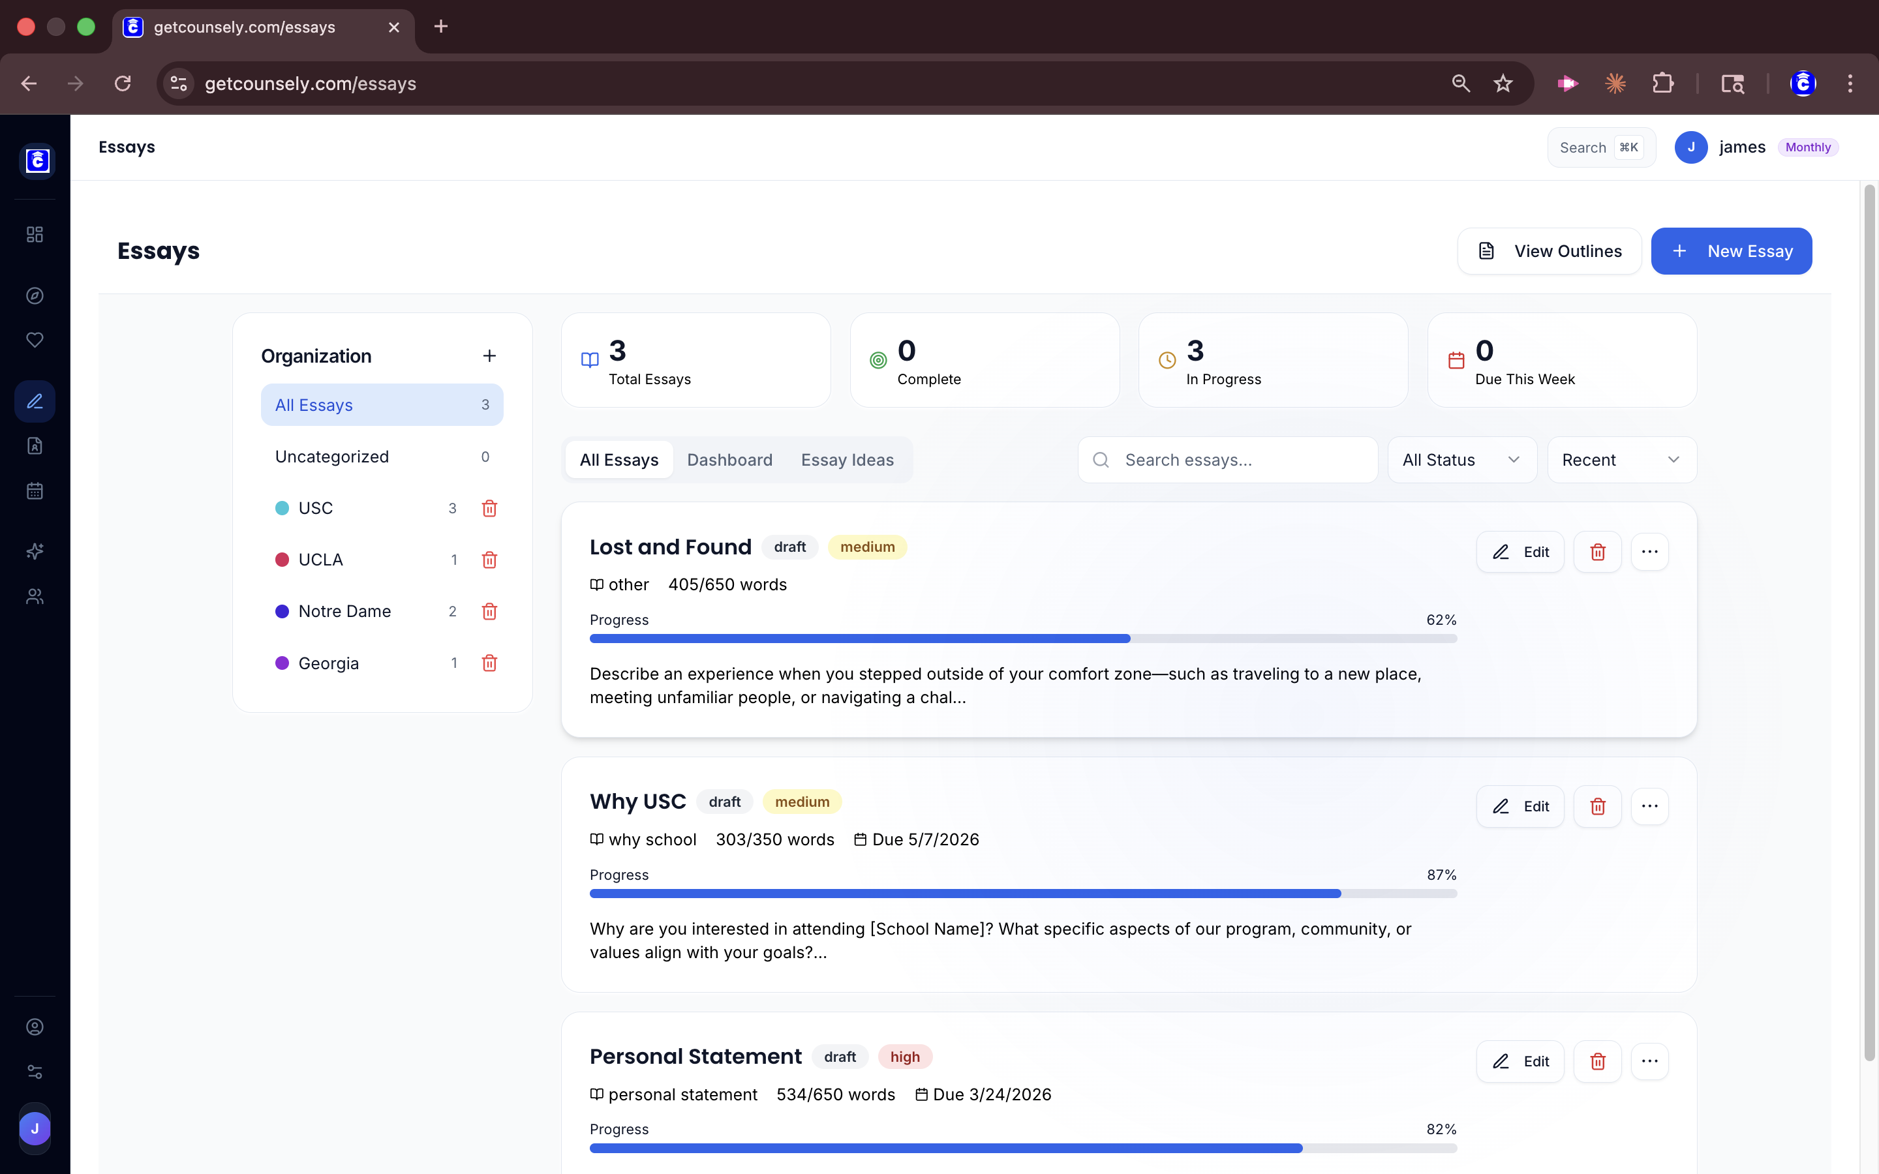Open the Dashboard grid icon in sidebar
The height and width of the screenshot is (1174, 1879).
34,233
